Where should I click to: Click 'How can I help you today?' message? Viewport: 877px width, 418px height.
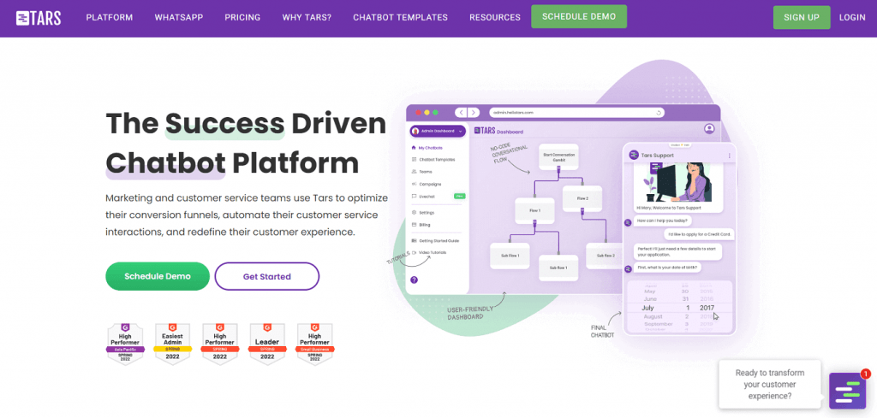click(x=663, y=221)
